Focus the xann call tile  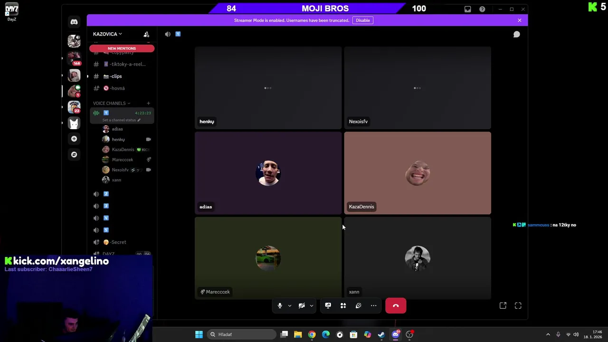point(418,258)
